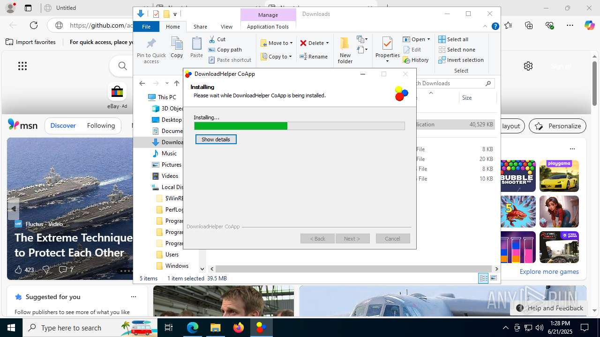Click the Size column header
Viewport: 600px width, 337px height.
pos(477,98)
